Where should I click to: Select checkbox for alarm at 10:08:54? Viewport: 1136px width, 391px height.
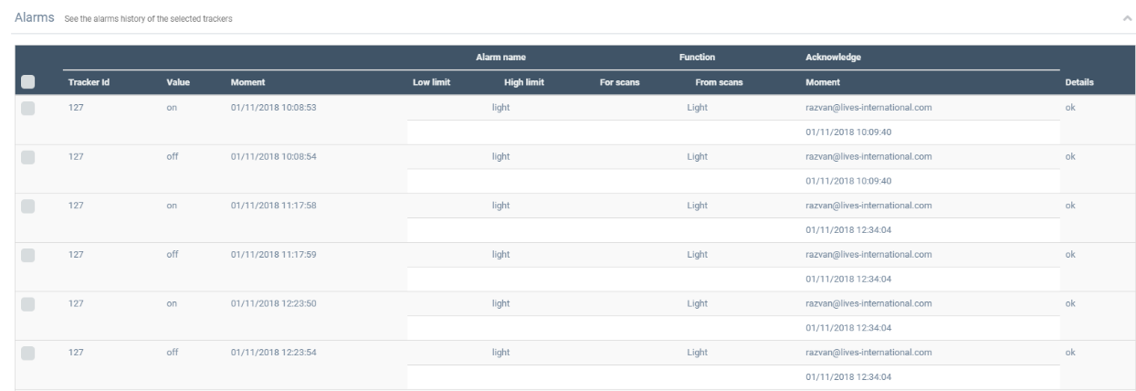tap(27, 156)
